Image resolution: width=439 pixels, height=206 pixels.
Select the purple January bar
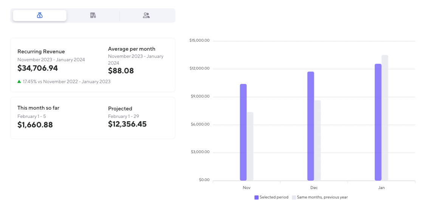point(378,122)
